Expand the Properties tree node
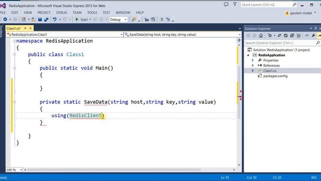 (253, 60)
